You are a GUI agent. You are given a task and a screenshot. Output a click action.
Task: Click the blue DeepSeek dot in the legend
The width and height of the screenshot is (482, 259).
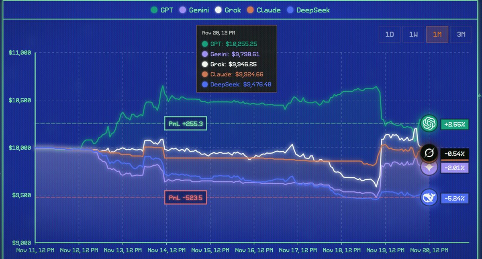click(290, 10)
